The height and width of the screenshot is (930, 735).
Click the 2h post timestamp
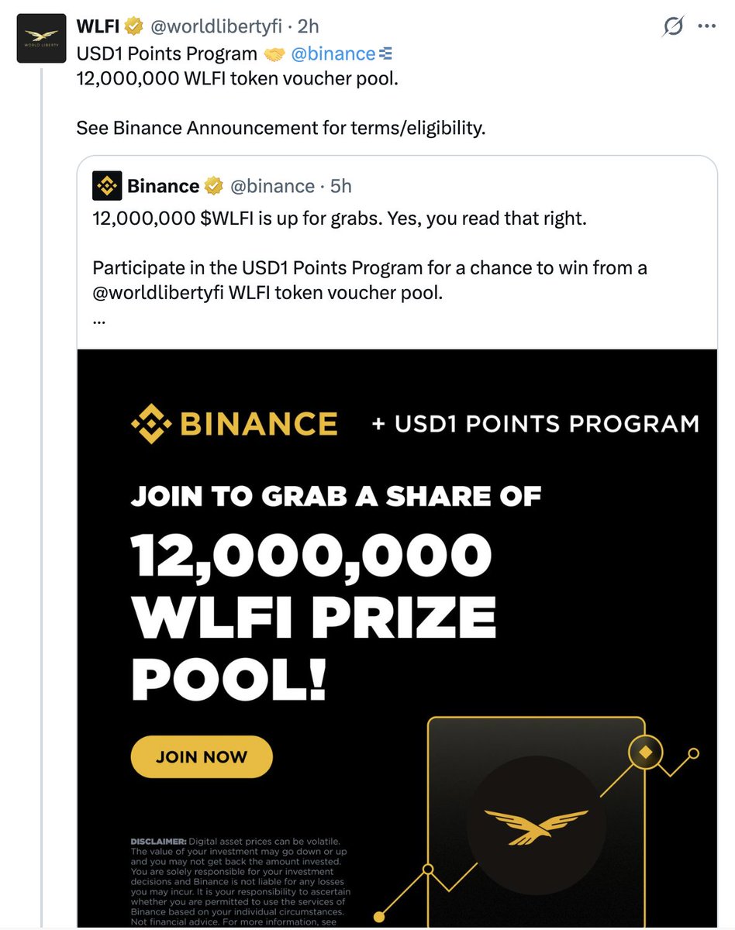[309, 26]
